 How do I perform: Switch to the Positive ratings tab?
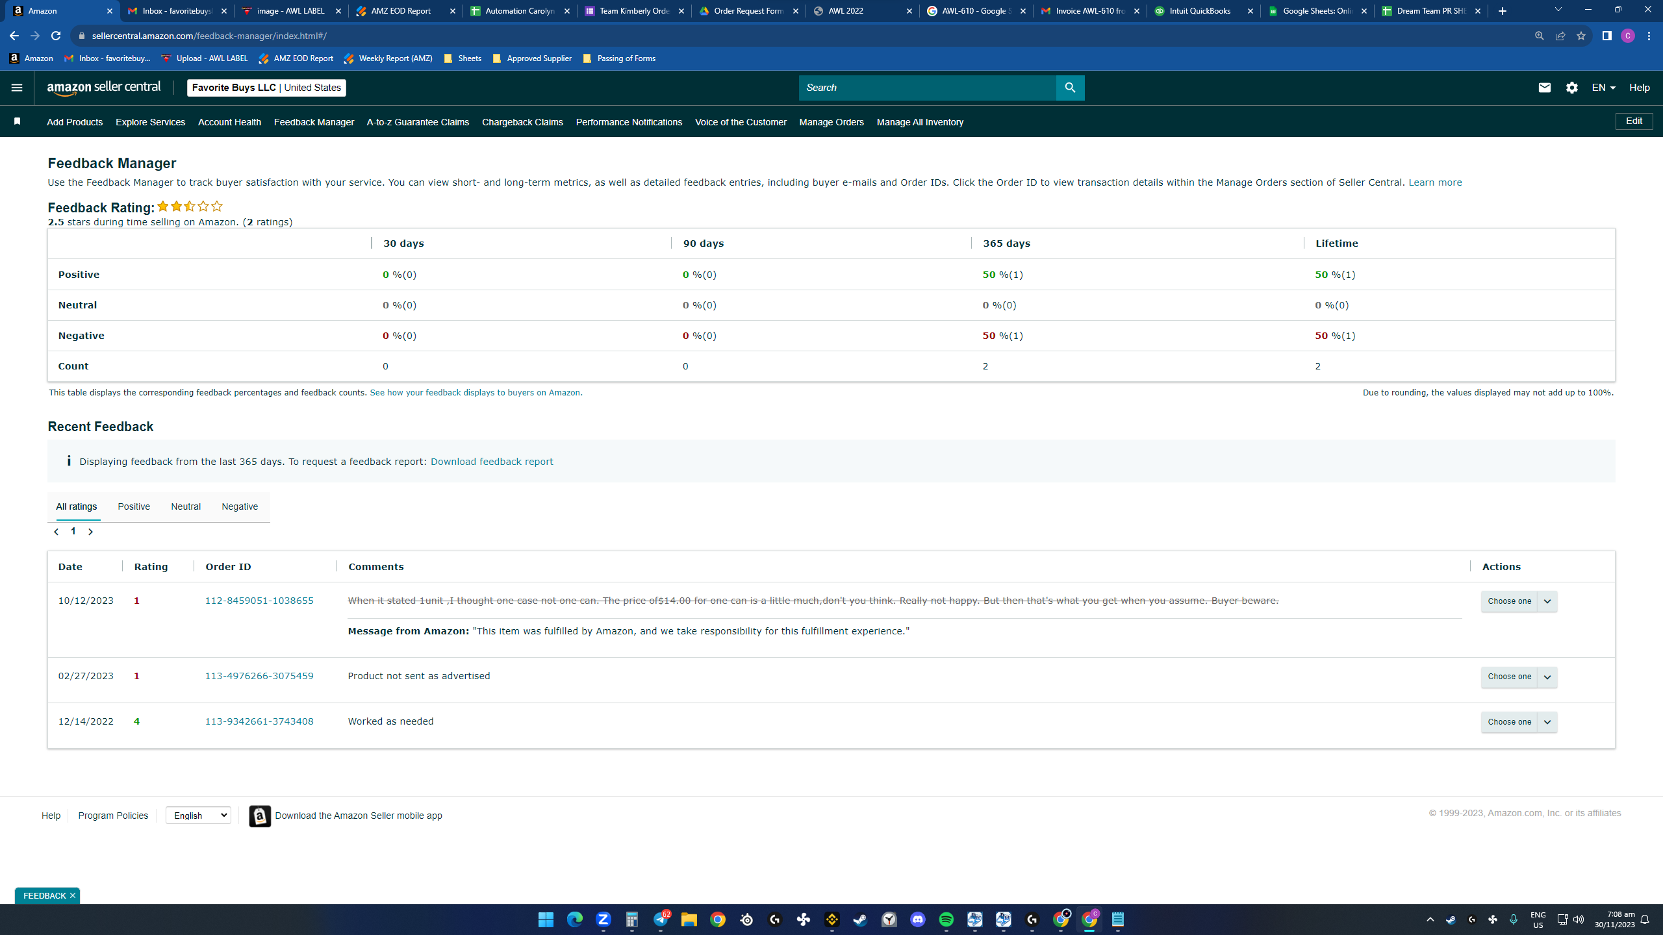coord(134,506)
